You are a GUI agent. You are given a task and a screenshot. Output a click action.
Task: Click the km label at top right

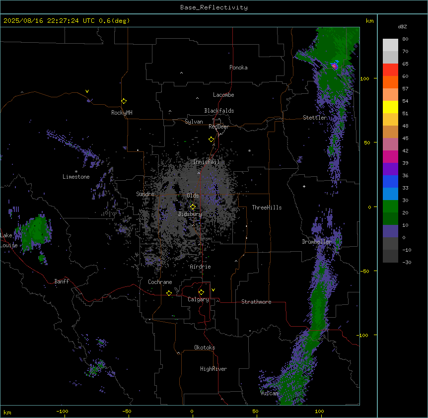click(369, 21)
